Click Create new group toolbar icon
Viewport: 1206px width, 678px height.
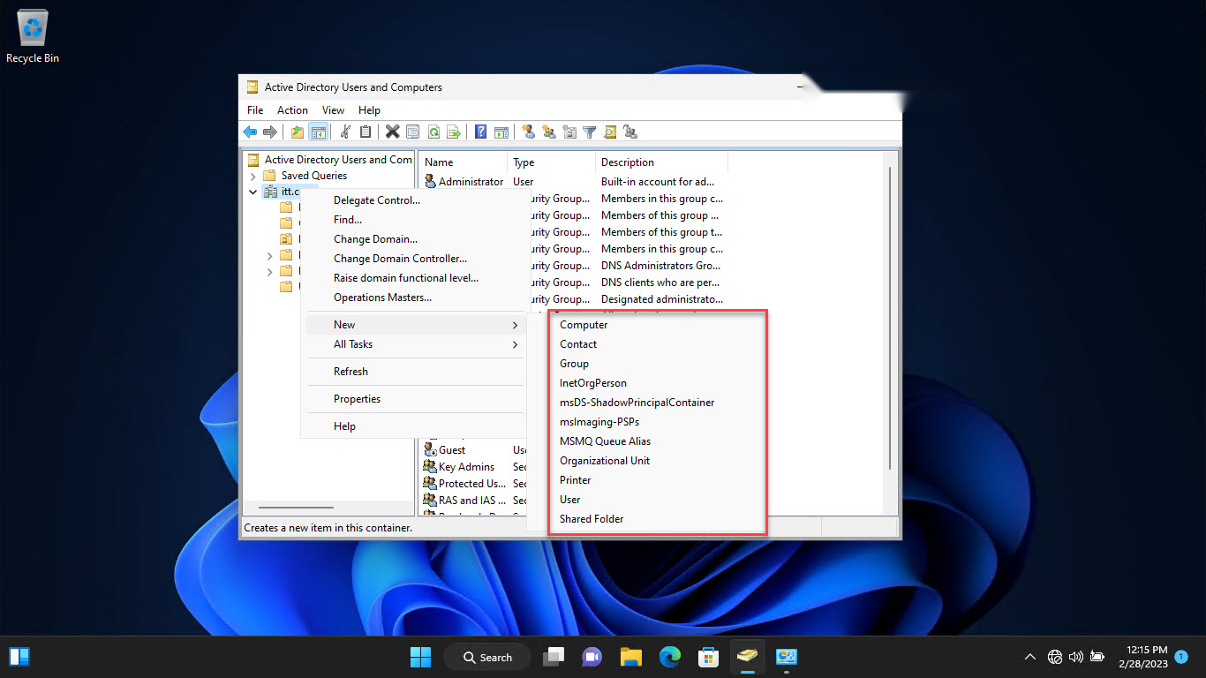pyautogui.click(x=549, y=132)
